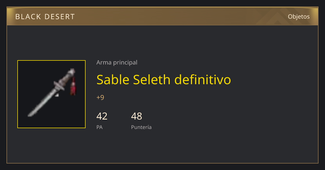Click the 48 Puntería stat value
The image size is (325, 170).
coord(136,116)
